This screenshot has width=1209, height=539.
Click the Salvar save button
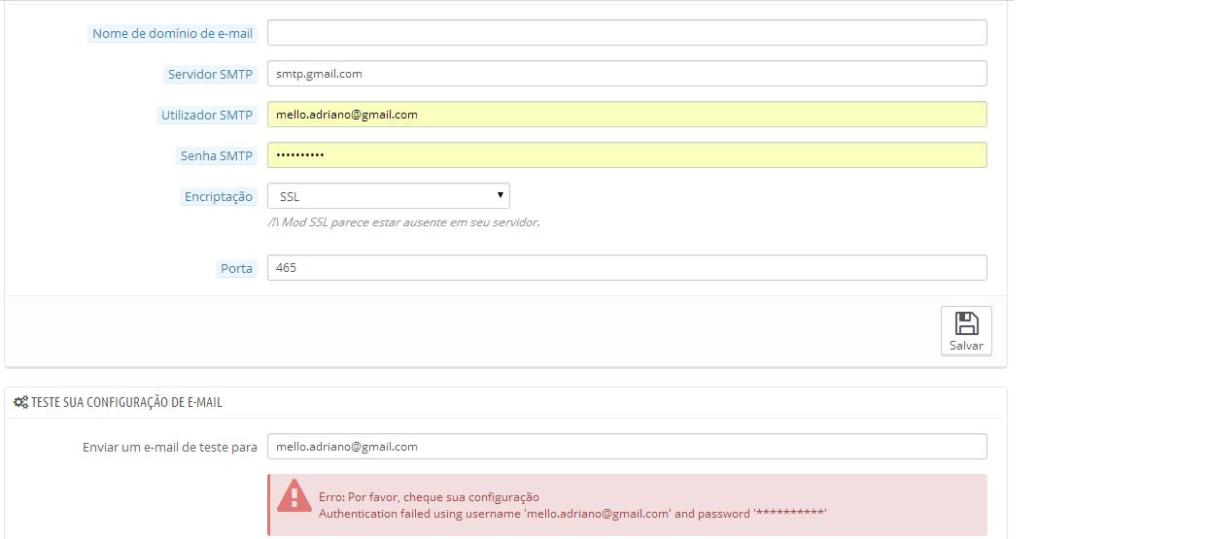point(966,331)
